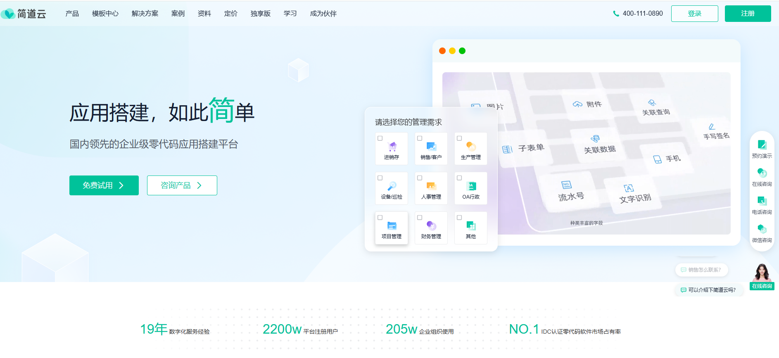Check the 财务管理 checkbox
Viewport: 779px width, 358px height.
(420, 218)
